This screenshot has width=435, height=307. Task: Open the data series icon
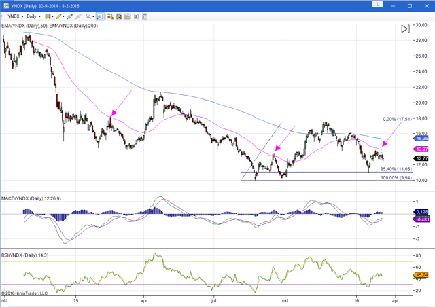tap(119, 16)
